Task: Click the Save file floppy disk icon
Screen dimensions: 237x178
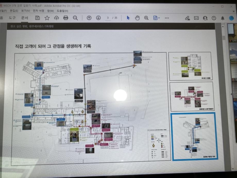Action: tap(37, 18)
